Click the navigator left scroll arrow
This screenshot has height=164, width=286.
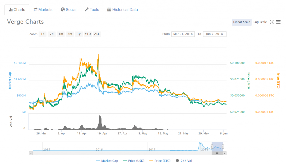point(31,153)
